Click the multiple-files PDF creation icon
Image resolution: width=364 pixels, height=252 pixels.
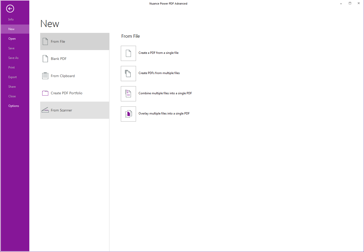point(128,74)
